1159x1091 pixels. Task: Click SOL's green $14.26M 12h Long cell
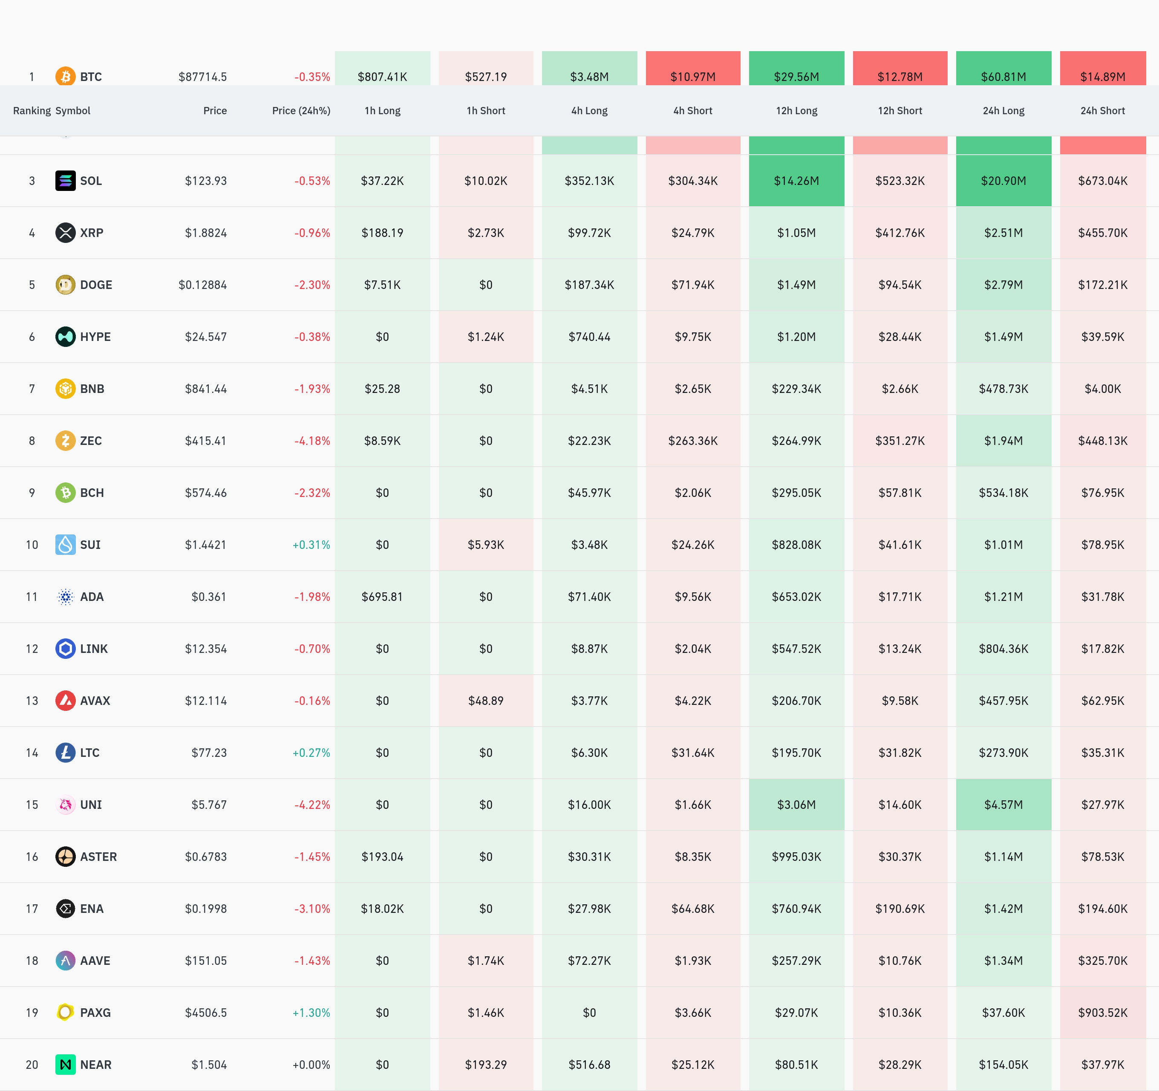(x=796, y=181)
